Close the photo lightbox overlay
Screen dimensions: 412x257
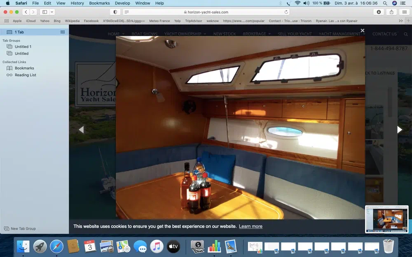pyautogui.click(x=362, y=30)
